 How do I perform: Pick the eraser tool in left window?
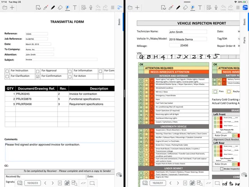(x=60, y=8)
